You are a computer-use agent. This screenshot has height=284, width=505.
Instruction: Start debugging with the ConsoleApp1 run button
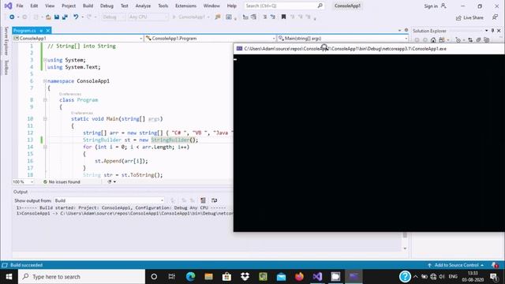click(191, 17)
